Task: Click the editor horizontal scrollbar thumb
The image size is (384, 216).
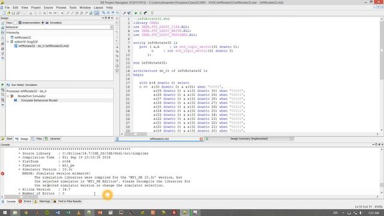Action: click(x=136, y=134)
